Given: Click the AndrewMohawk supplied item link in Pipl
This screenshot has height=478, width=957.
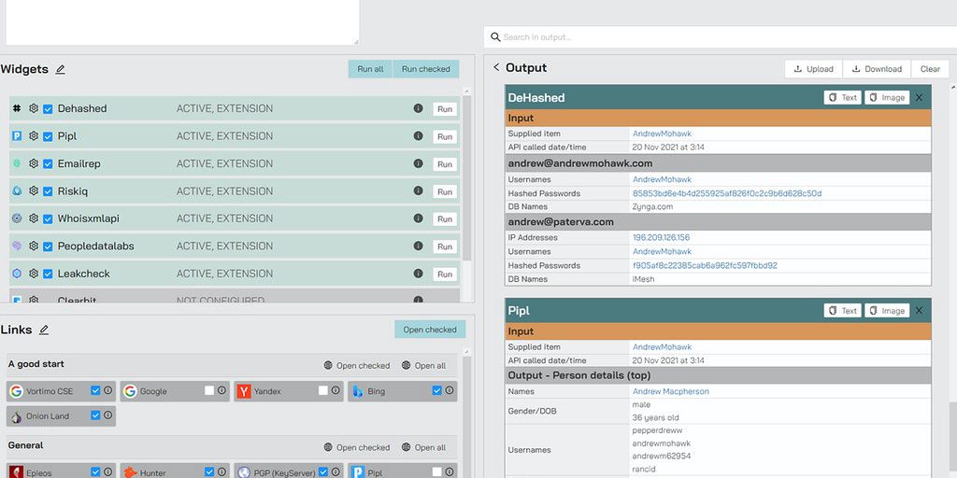Looking at the screenshot, I should coord(662,347).
